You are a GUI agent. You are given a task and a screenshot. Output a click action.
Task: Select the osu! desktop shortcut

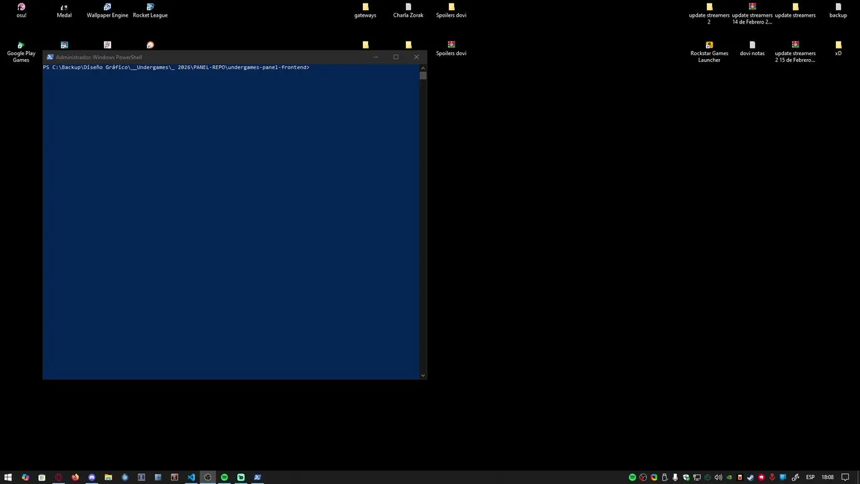point(21,11)
